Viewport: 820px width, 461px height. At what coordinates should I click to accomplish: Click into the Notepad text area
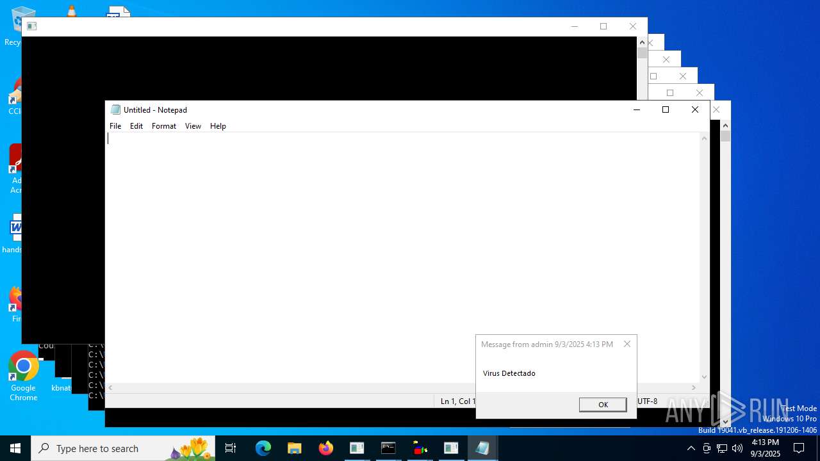coord(402,257)
